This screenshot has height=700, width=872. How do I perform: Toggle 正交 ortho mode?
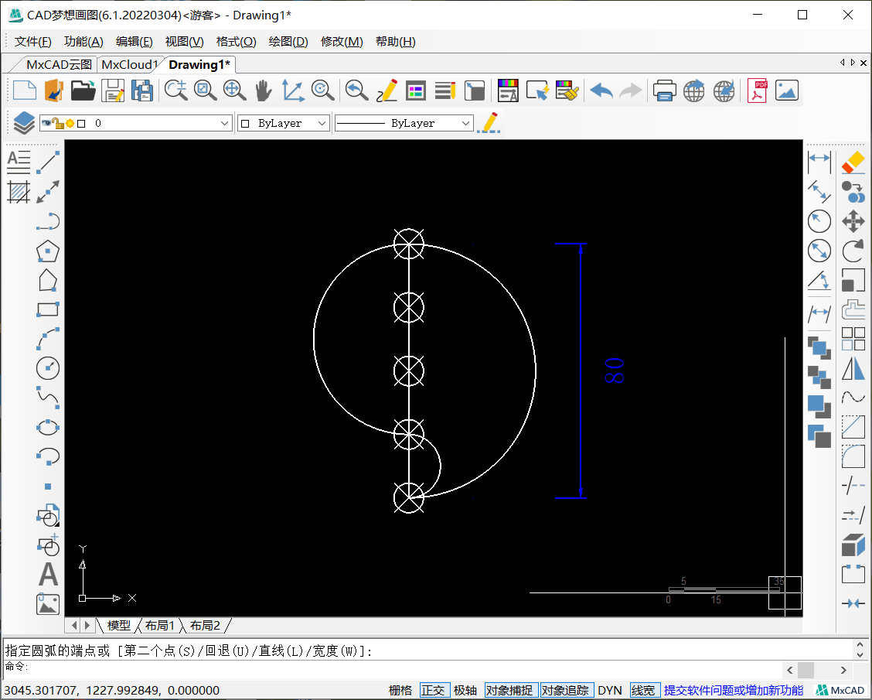pyautogui.click(x=433, y=691)
